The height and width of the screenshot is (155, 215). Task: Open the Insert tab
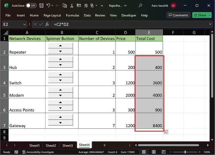(21, 15)
